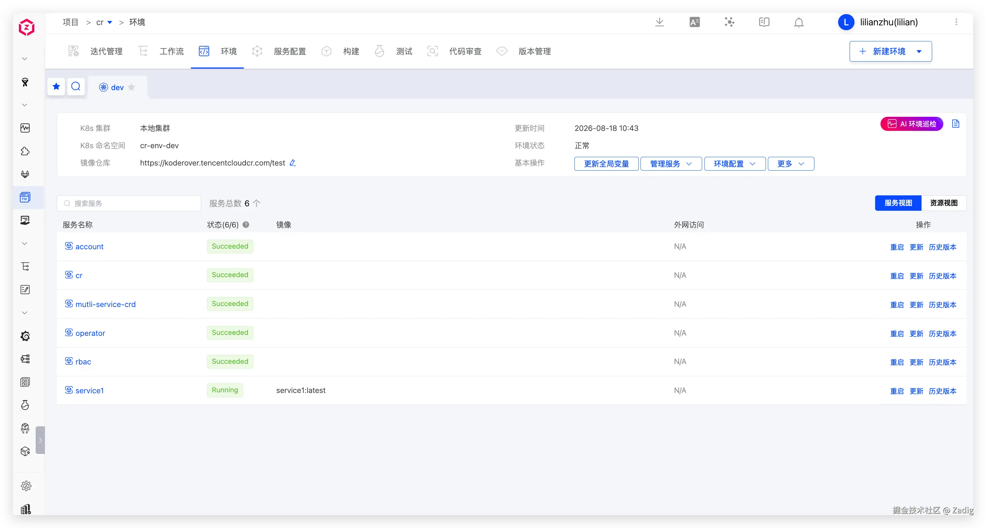
Task: Open the flask icon in the sidebar
Action: coord(25,405)
